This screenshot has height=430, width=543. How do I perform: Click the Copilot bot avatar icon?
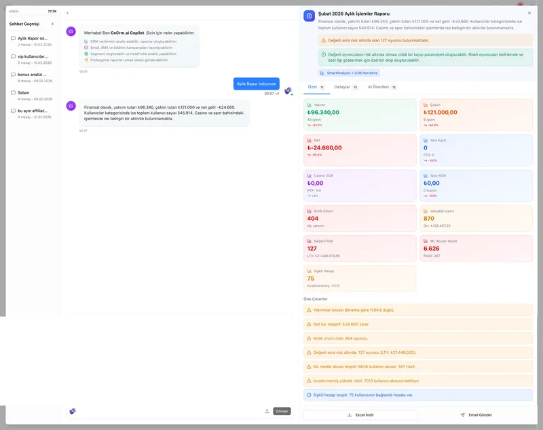(x=71, y=31)
